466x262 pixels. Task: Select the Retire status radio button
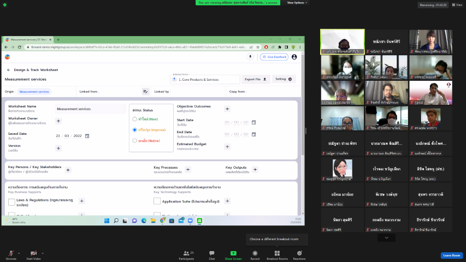[x=135, y=141]
